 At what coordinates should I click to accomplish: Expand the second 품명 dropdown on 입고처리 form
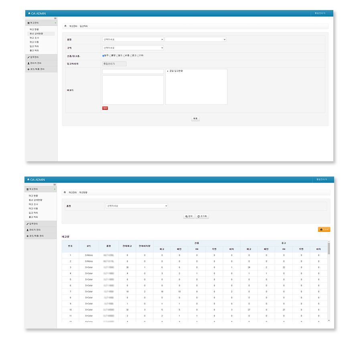(195, 39)
